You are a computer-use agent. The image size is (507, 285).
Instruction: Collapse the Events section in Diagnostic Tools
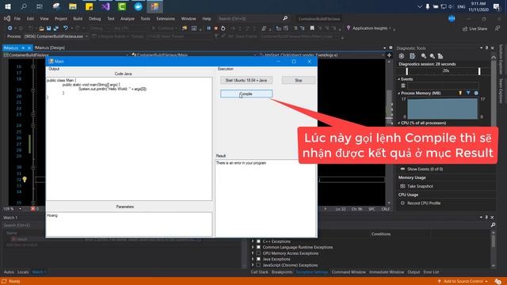point(398,79)
